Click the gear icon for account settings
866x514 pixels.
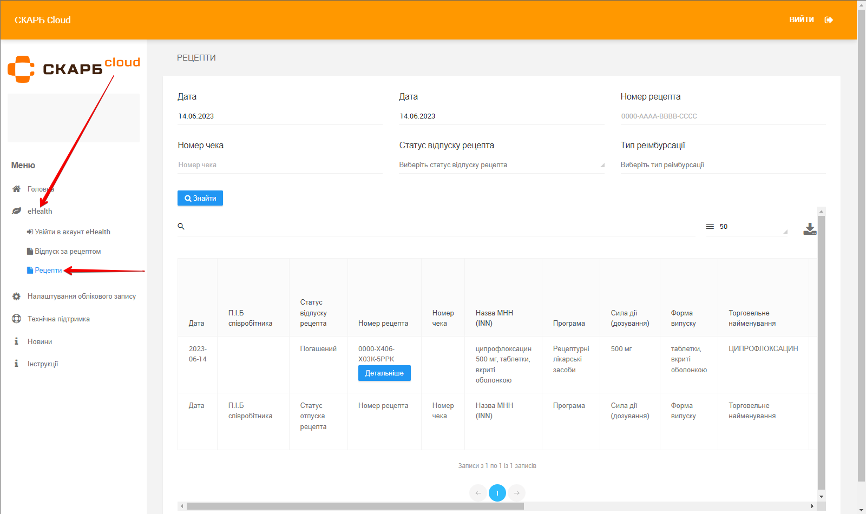16,296
